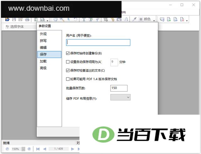Click the page Refresh arrows icon

point(162,19)
